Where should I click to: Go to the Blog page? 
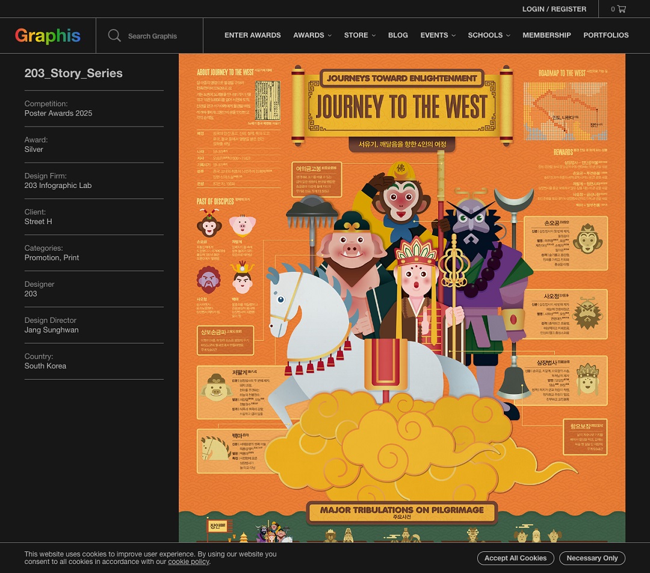[x=398, y=36]
